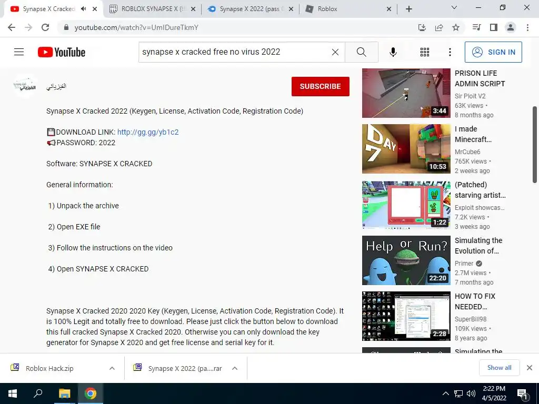Open the notification center
Image resolution: width=539 pixels, height=404 pixels.
(522, 393)
